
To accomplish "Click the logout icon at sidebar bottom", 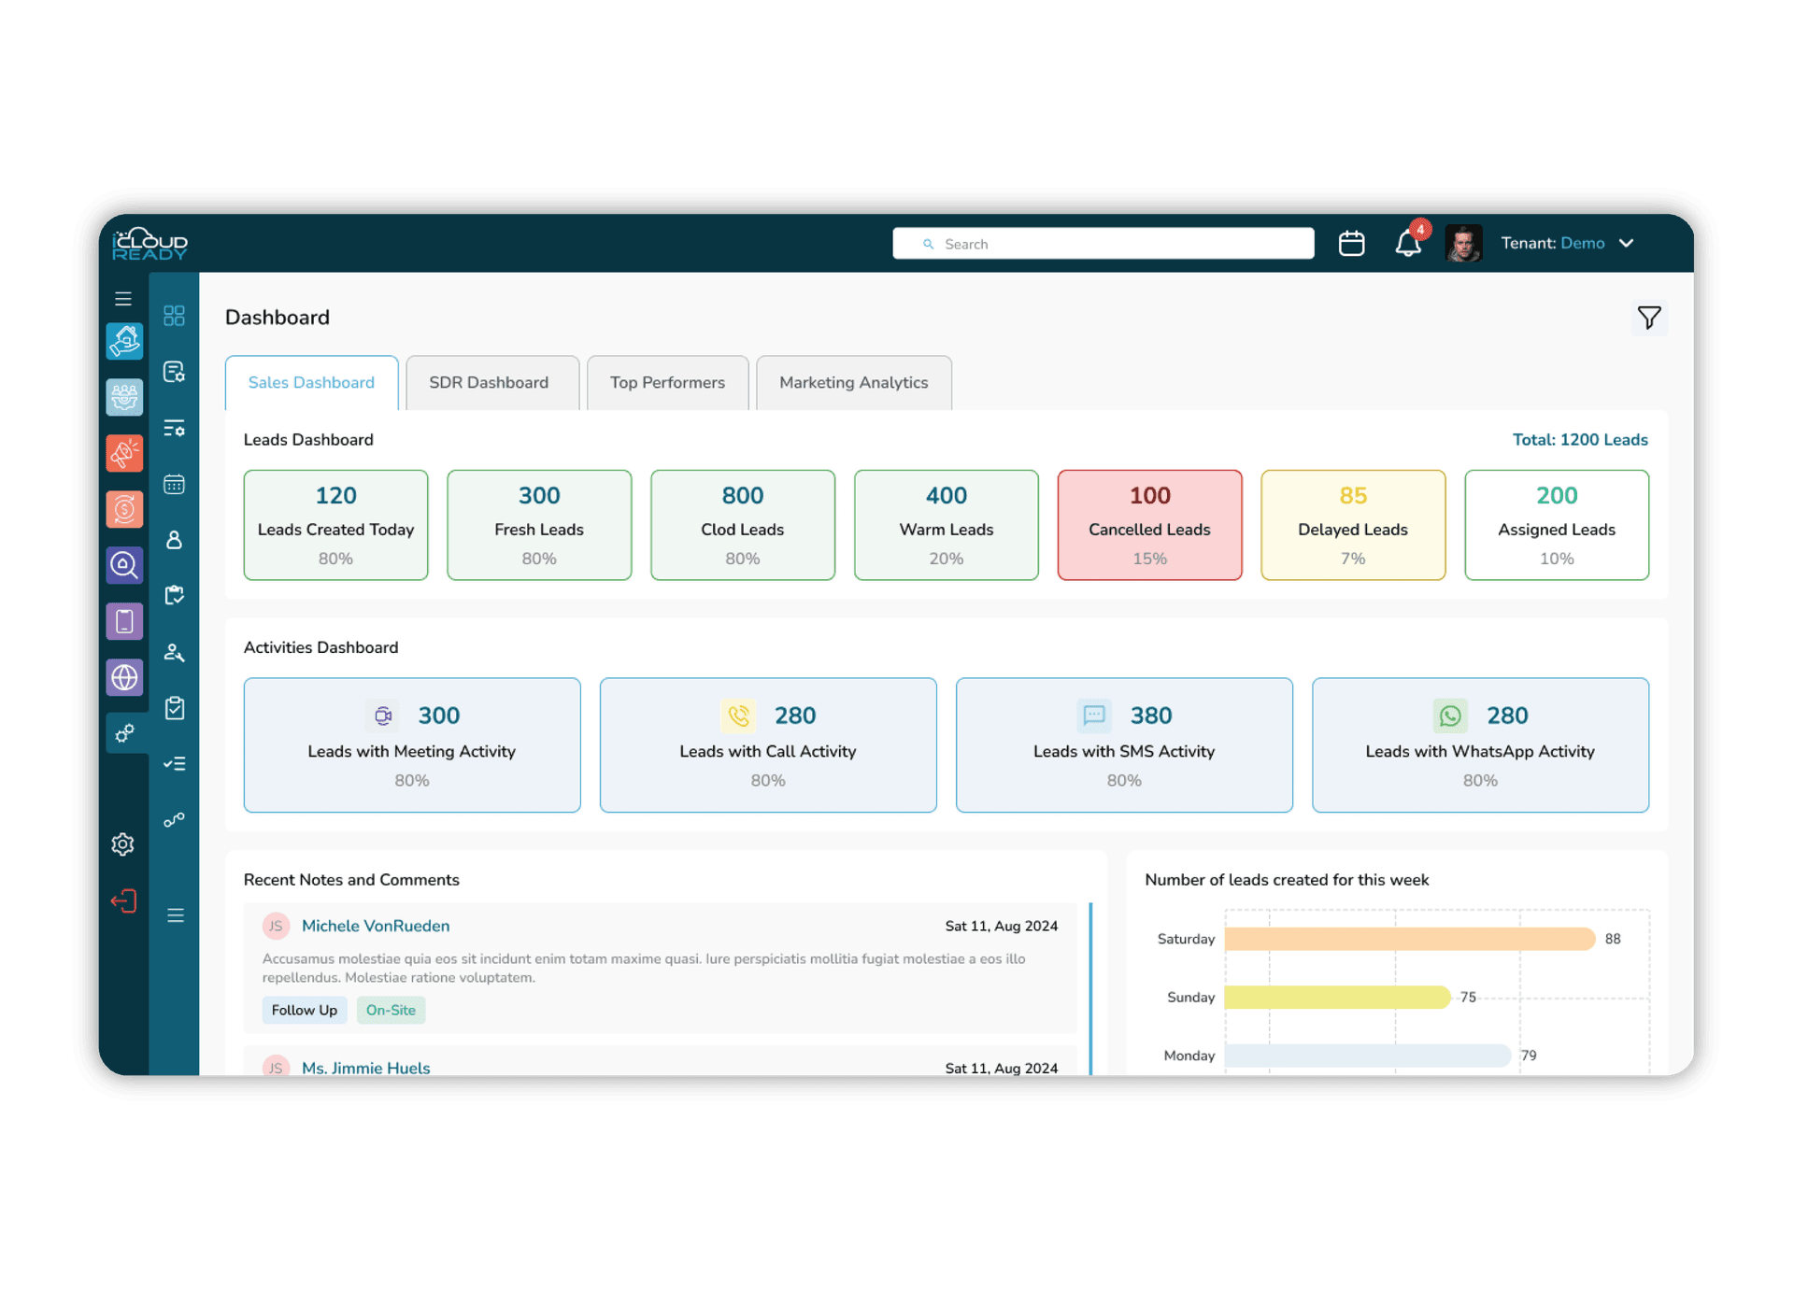I will coord(122,900).
